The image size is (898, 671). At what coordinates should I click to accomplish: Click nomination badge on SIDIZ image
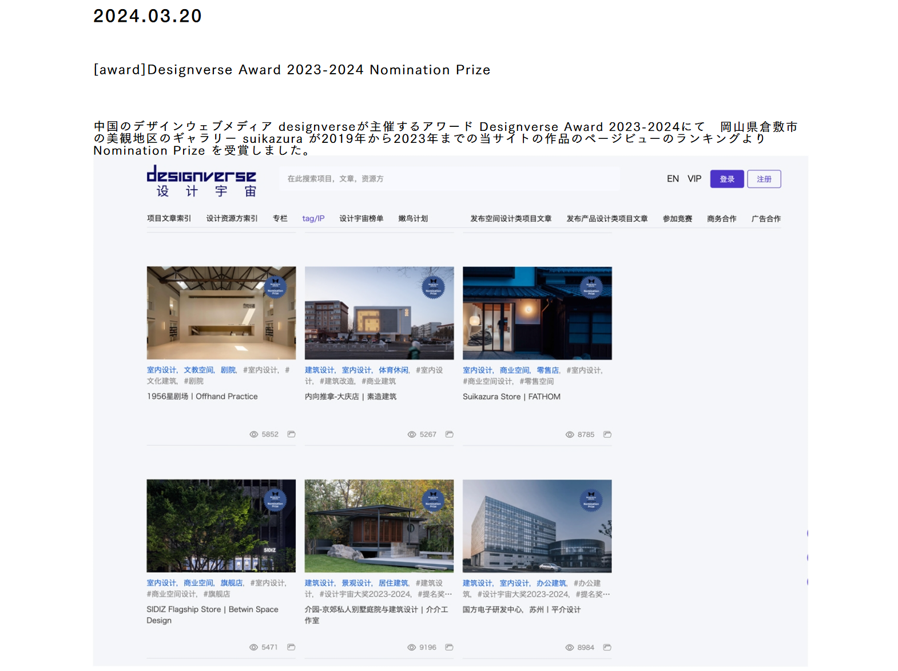275,500
